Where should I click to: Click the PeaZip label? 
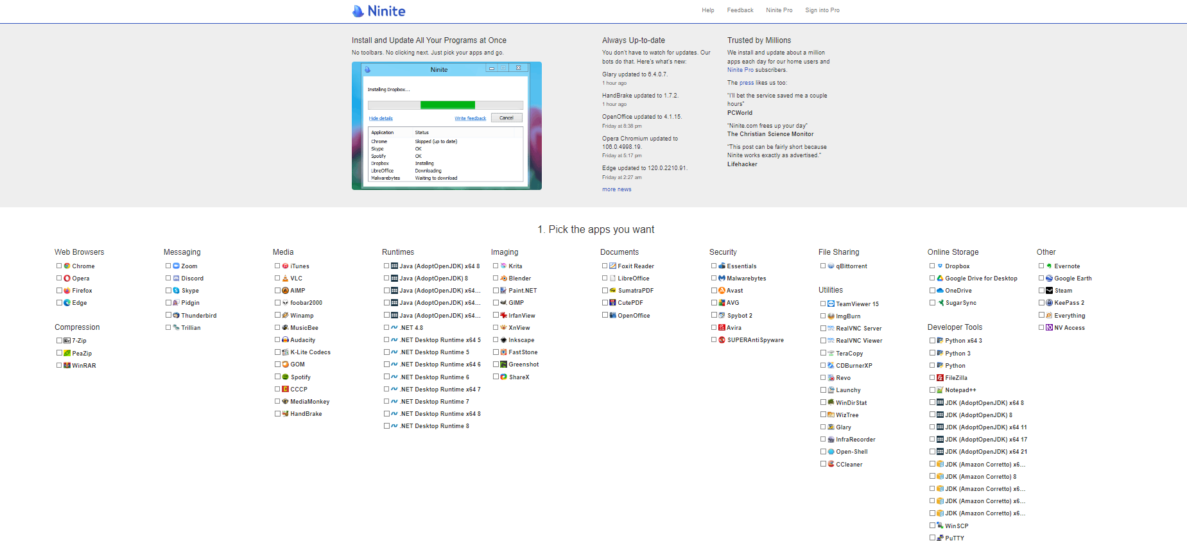(x=82, y=354)
